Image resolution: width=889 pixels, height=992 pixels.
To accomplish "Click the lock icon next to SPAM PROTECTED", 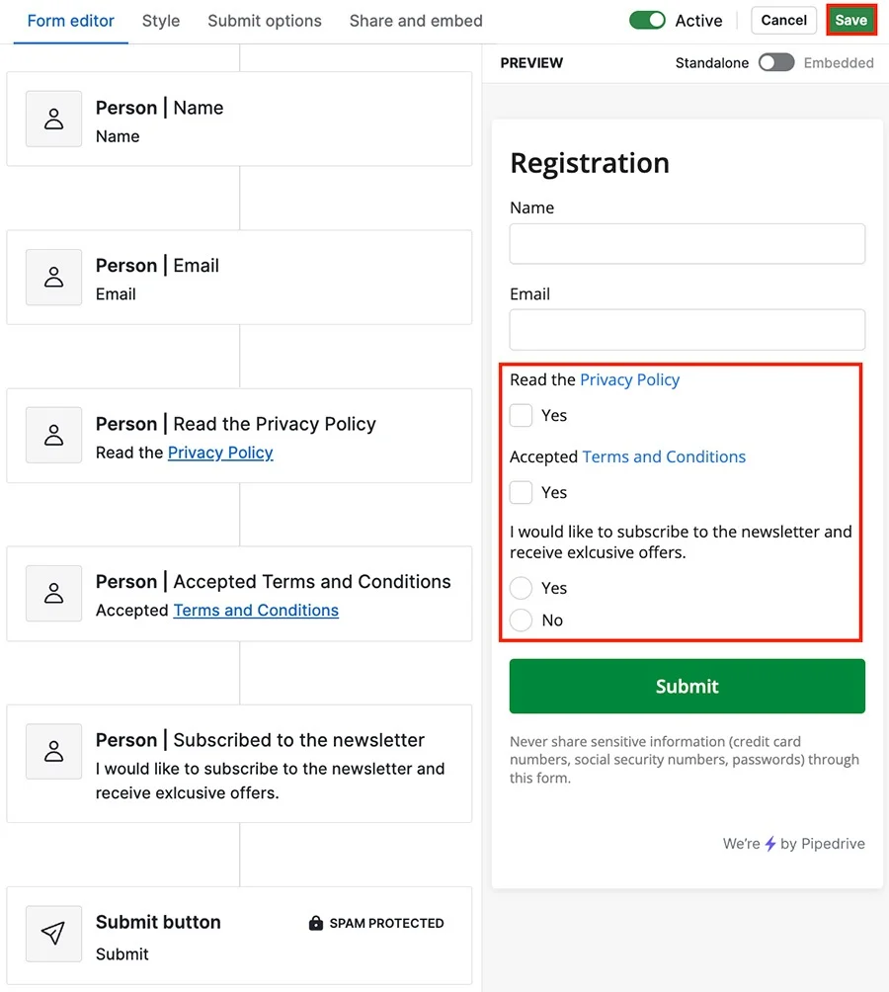I will (315, 923).
